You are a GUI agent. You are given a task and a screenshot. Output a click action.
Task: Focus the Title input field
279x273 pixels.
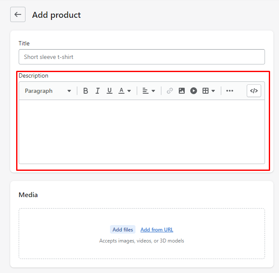(x=142, y=57)
